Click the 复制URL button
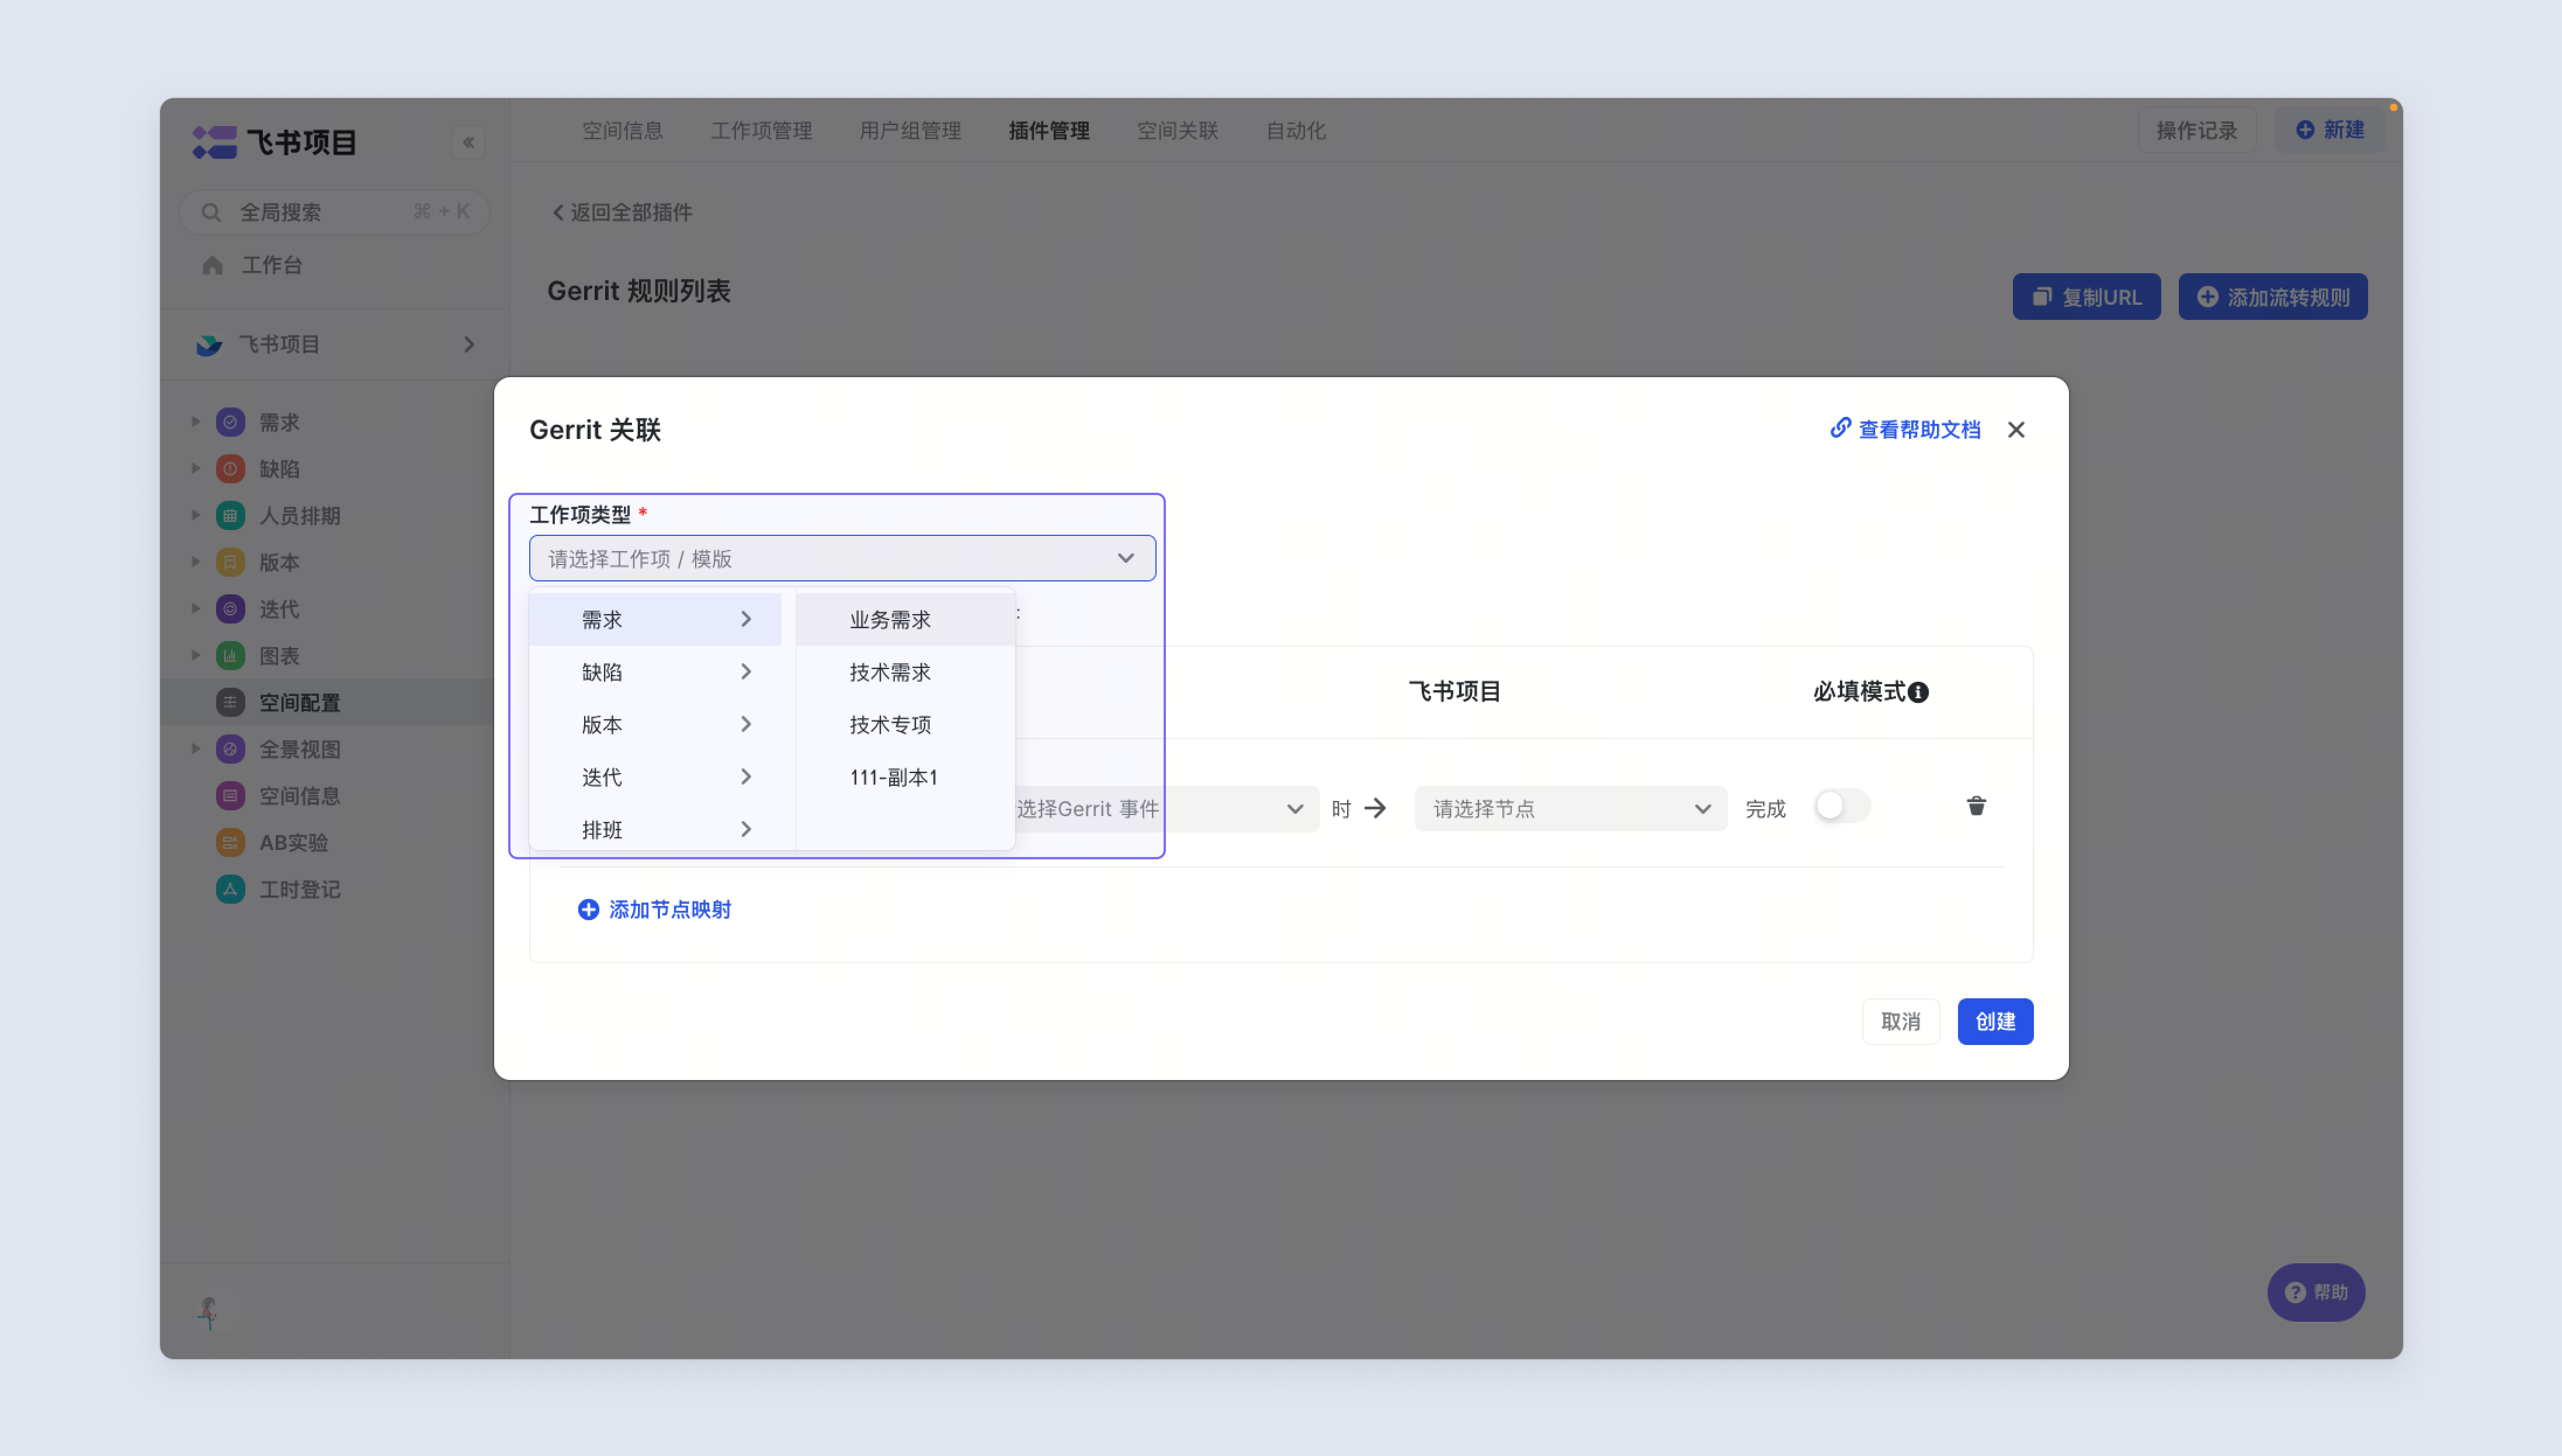Viewport: 2562px width, 1456px height. (x=2086, y=297)
